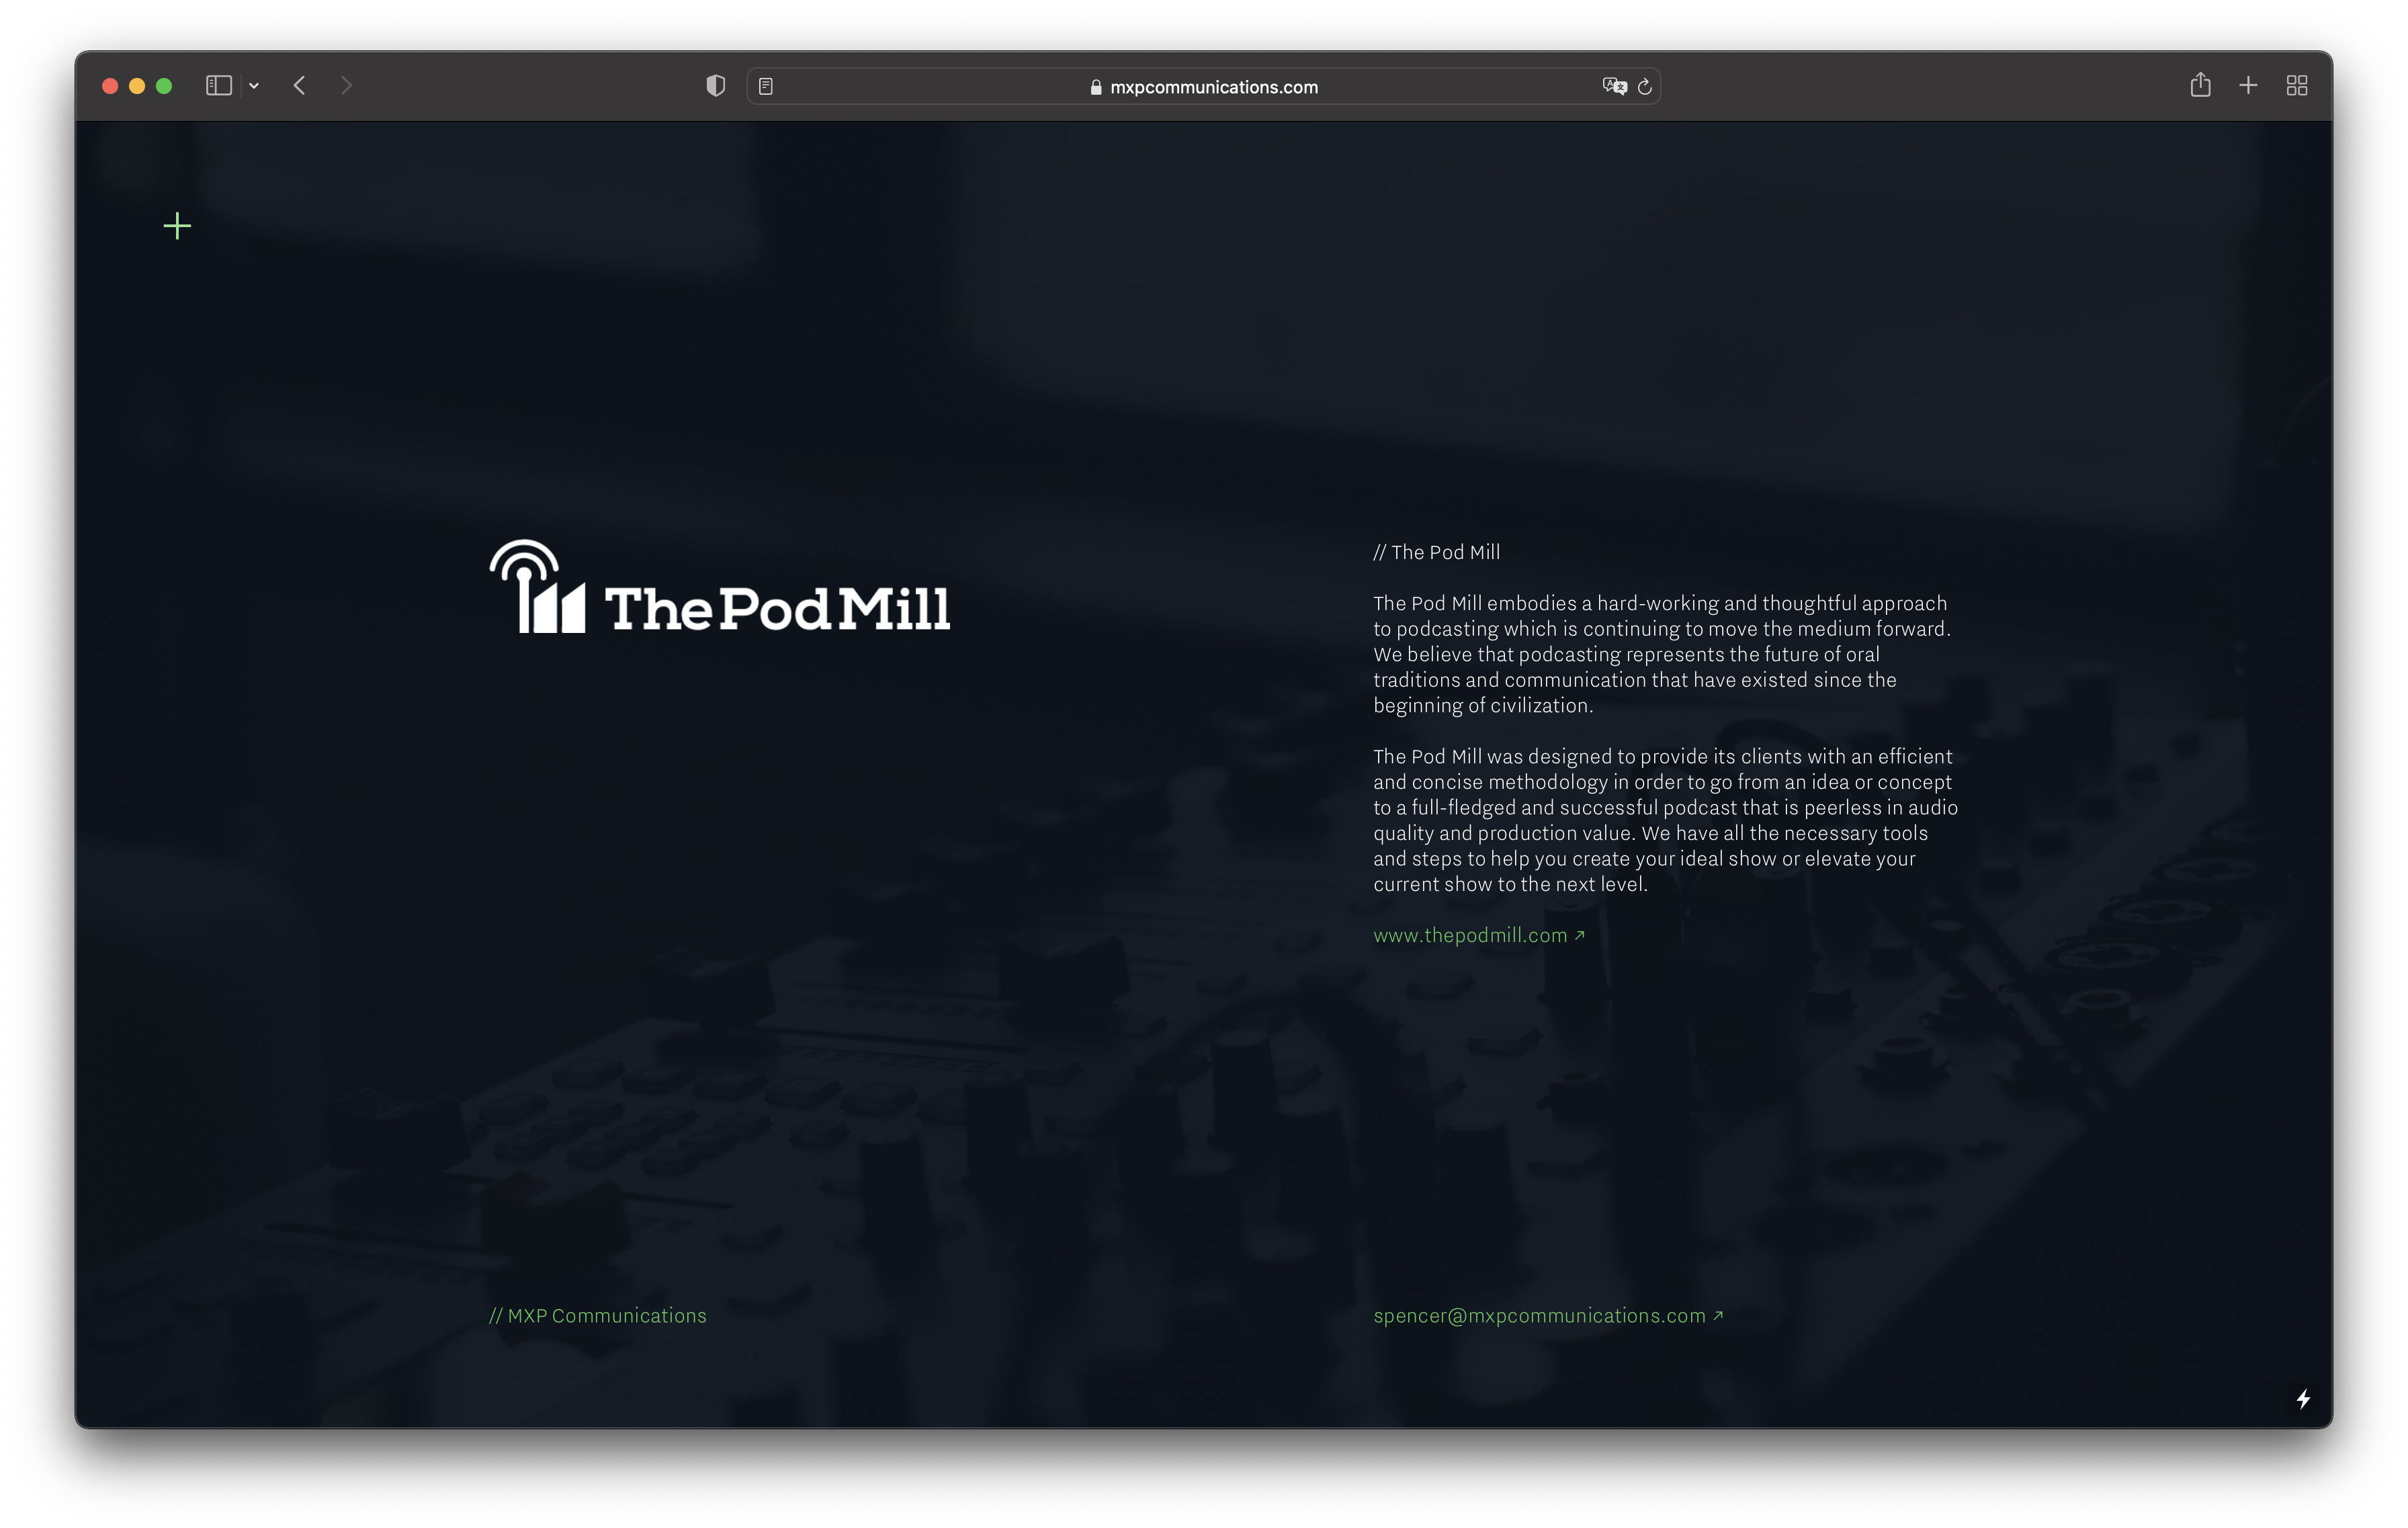Reload the current page
The height and width of the screenshot is (1528, 2408).
point(1644,87)
